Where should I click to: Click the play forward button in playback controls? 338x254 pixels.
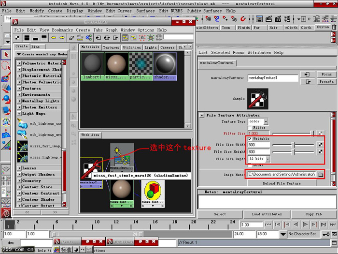point(305,224)
